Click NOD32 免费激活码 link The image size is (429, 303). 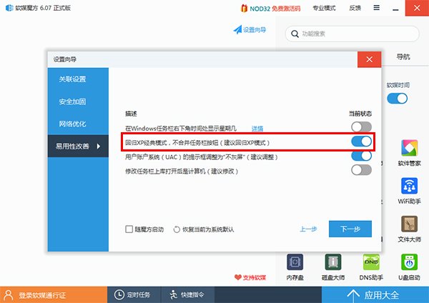click(275, 9)
